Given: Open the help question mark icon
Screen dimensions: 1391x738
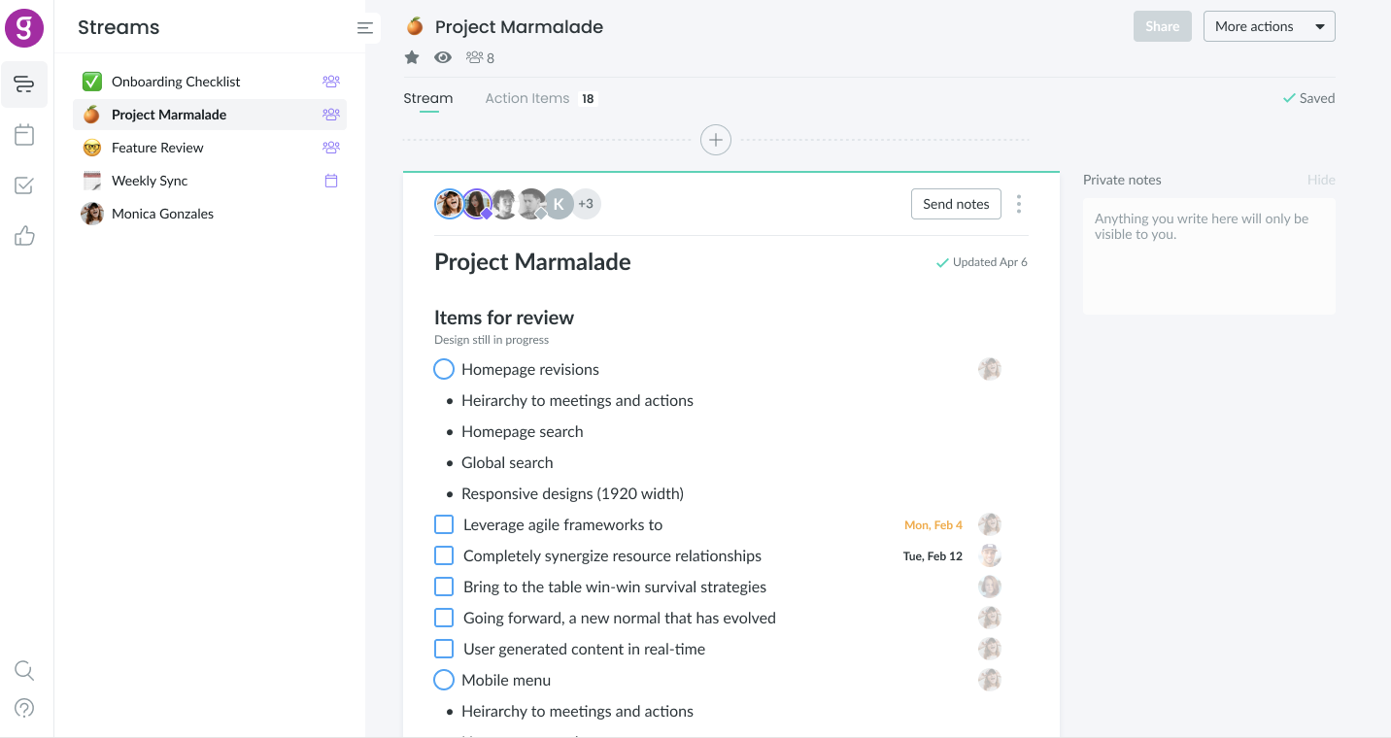Looking at the screenshot, I should [25, 708].
